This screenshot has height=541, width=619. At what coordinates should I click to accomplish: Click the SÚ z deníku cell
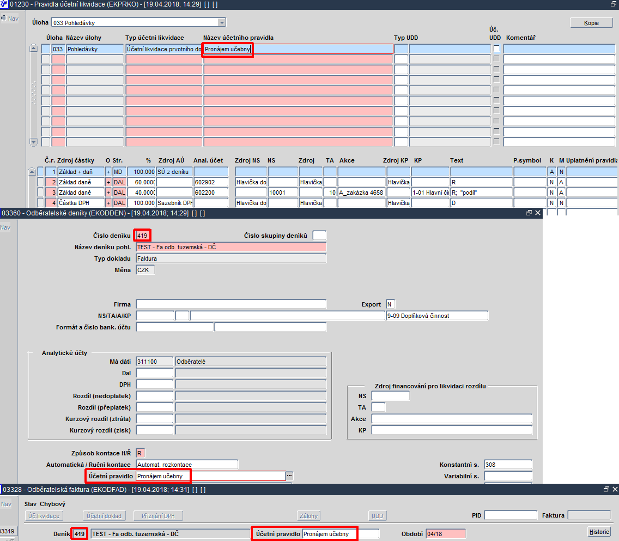pyautogui.click(x=174, y=172)
